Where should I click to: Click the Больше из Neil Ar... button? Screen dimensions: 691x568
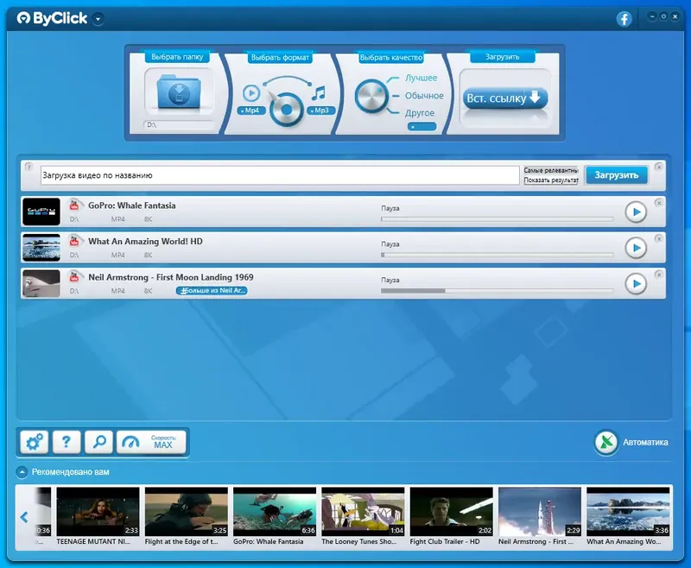(212, 291)
